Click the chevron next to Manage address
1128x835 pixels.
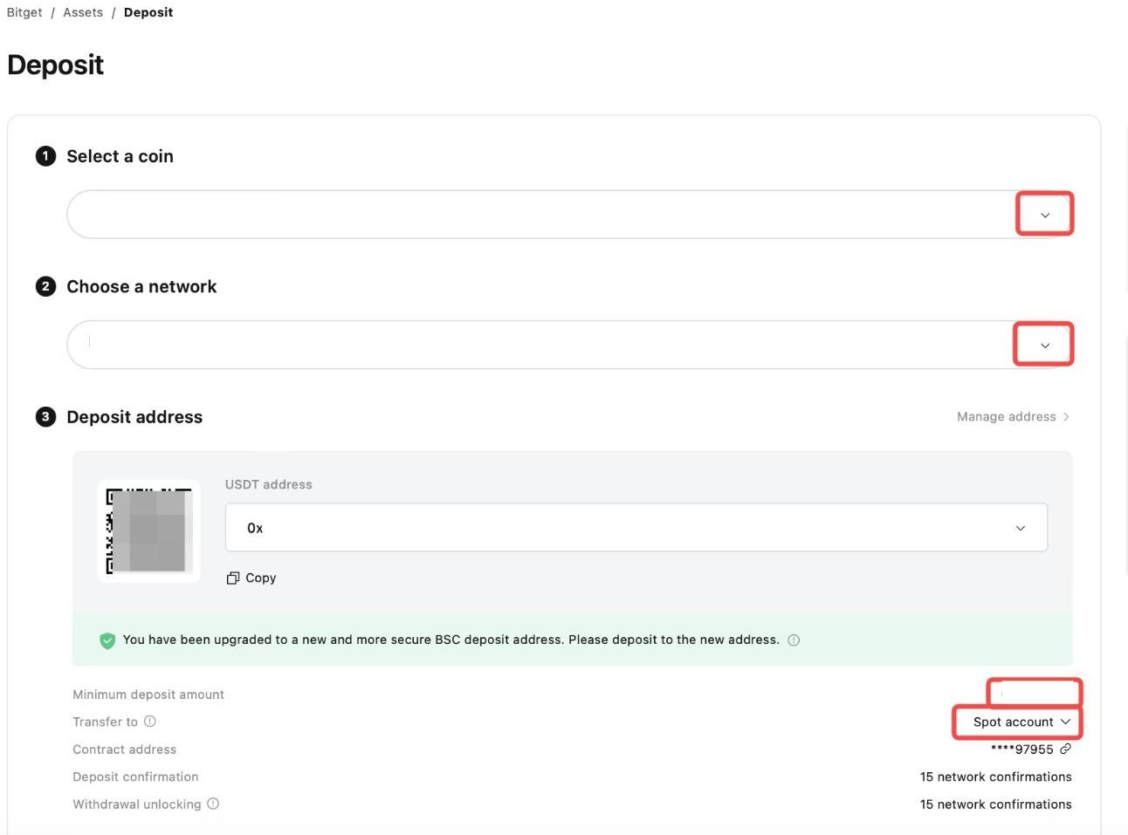[x=1066, y=417]
